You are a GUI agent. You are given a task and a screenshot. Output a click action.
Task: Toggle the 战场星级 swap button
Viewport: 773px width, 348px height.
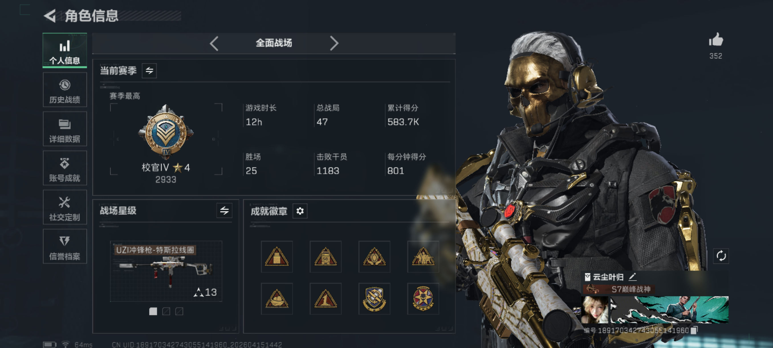224,211
